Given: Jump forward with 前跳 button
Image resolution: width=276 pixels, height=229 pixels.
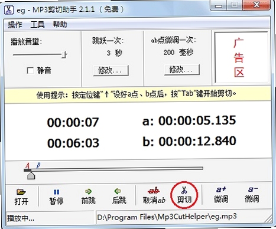Looking at the screenshot, I should (88, 197).
